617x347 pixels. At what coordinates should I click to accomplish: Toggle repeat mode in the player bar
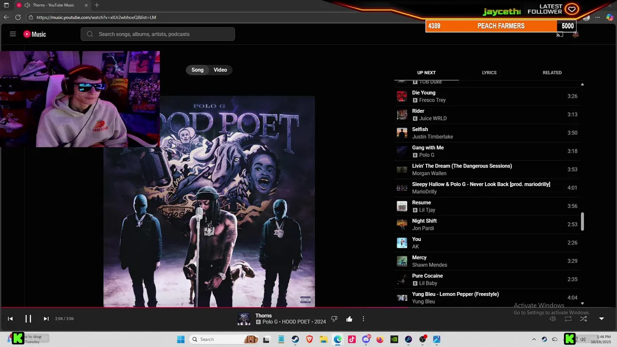click(568, 319)
